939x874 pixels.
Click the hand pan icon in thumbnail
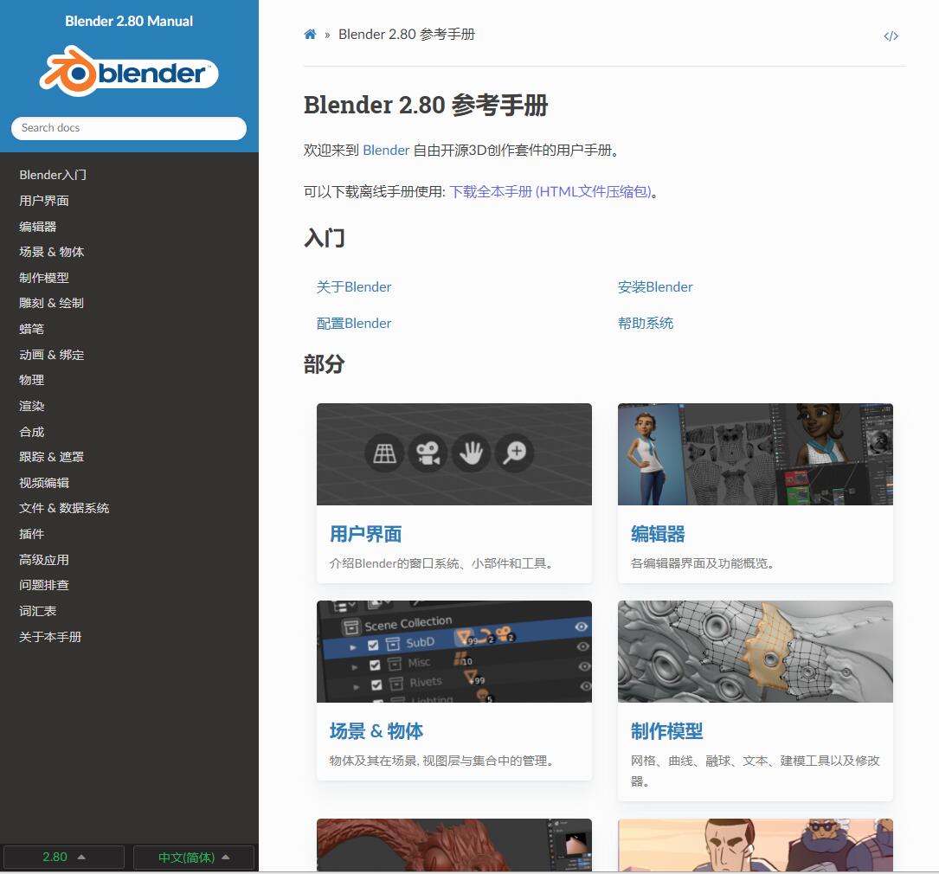pos(470,453)
